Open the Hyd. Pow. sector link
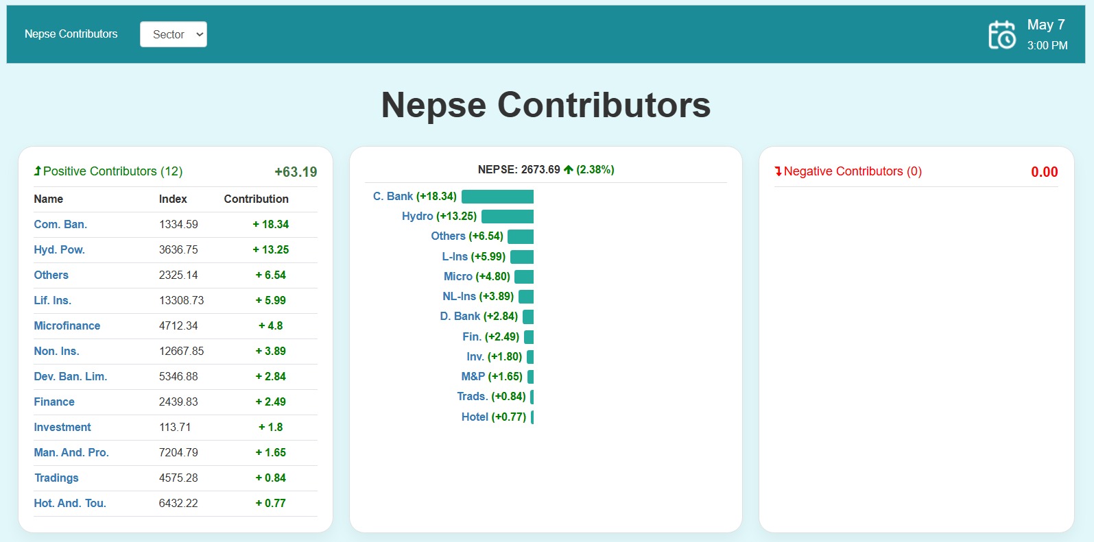Viewport: 1094px width, 542px height. pyautogui.click(x=59, y=249)
